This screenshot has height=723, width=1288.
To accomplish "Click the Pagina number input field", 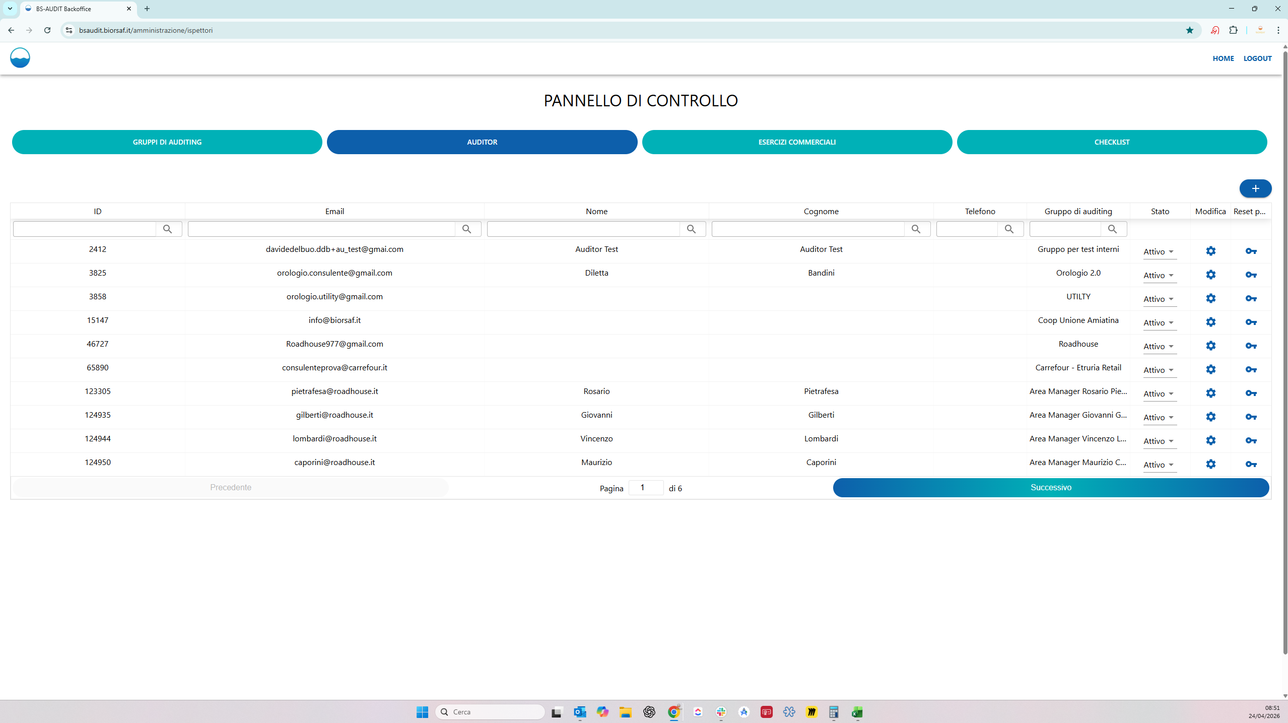I will [645, 487].
